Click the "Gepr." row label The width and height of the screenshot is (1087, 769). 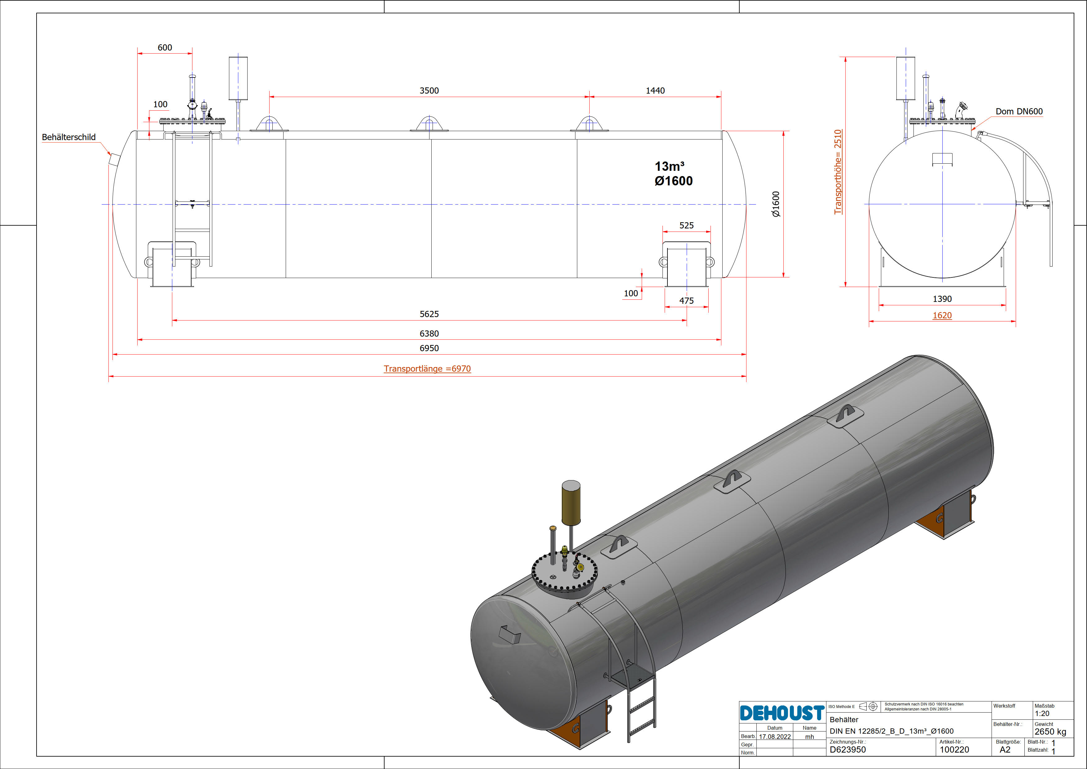(747, 745)
